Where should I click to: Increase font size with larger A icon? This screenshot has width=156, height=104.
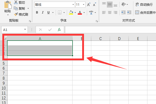point(89,4)
